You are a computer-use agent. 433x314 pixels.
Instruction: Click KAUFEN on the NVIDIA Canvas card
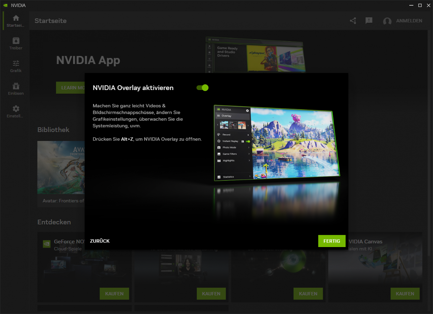pyautogui.click(x=405, y=294)
